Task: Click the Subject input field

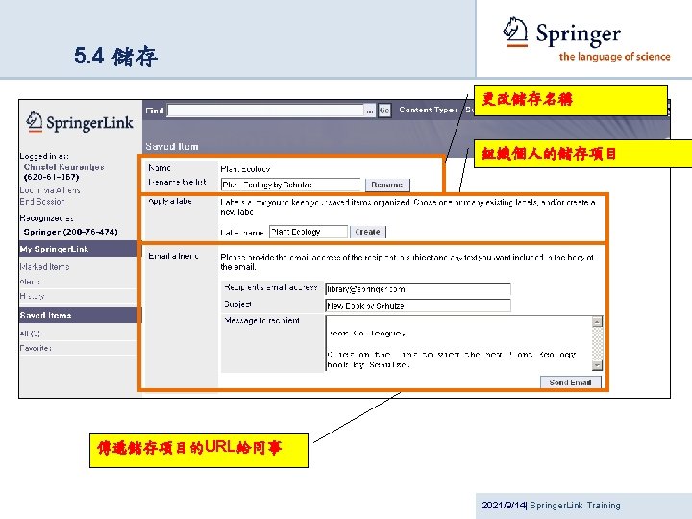Action: pos(418,305)
